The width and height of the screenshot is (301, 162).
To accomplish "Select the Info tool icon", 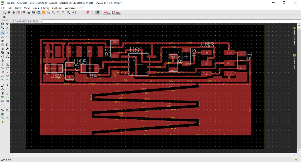I will [2, 24].
